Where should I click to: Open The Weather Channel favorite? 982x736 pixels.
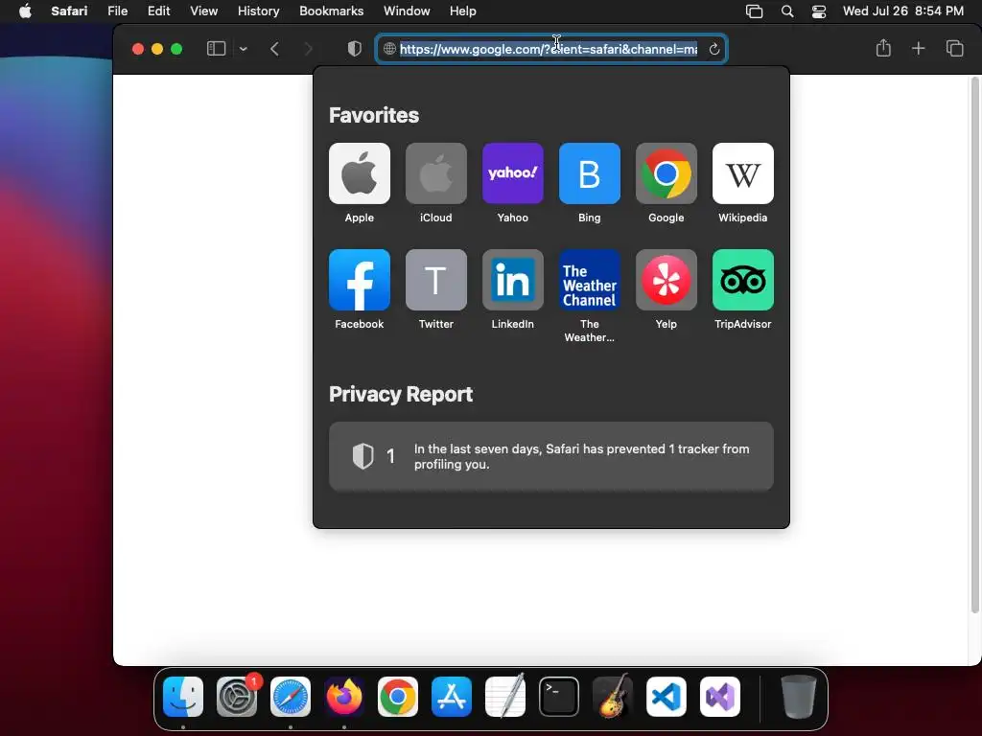(x=590, y=280)
